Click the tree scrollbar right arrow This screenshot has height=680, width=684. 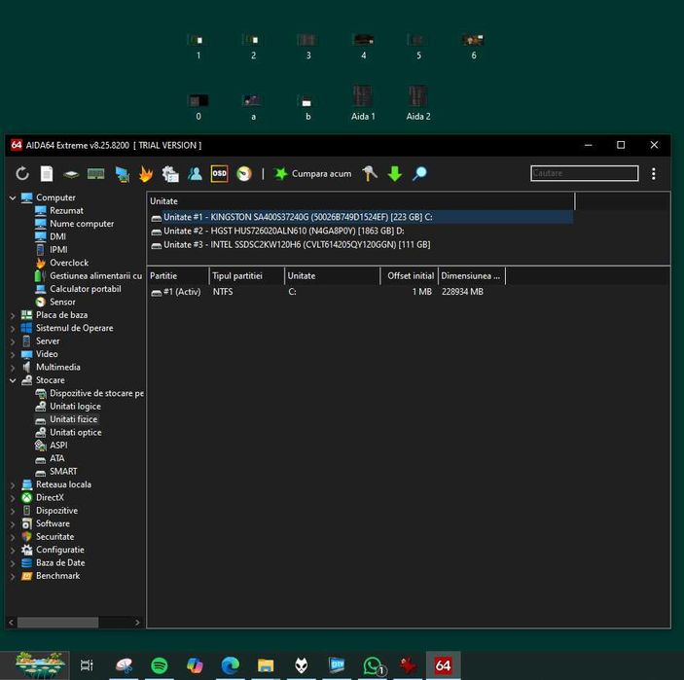coord(137,623)
